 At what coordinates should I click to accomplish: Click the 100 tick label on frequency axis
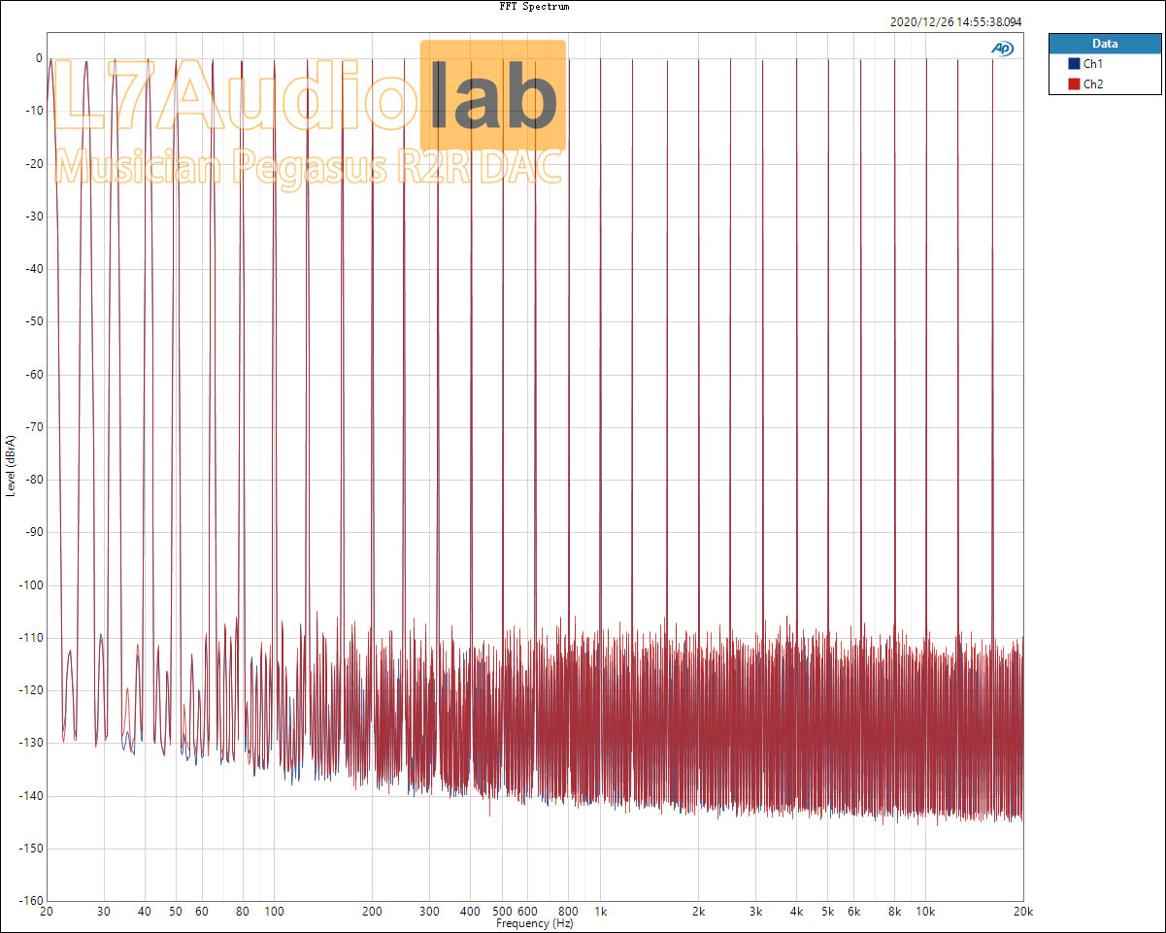pos(275,913)
